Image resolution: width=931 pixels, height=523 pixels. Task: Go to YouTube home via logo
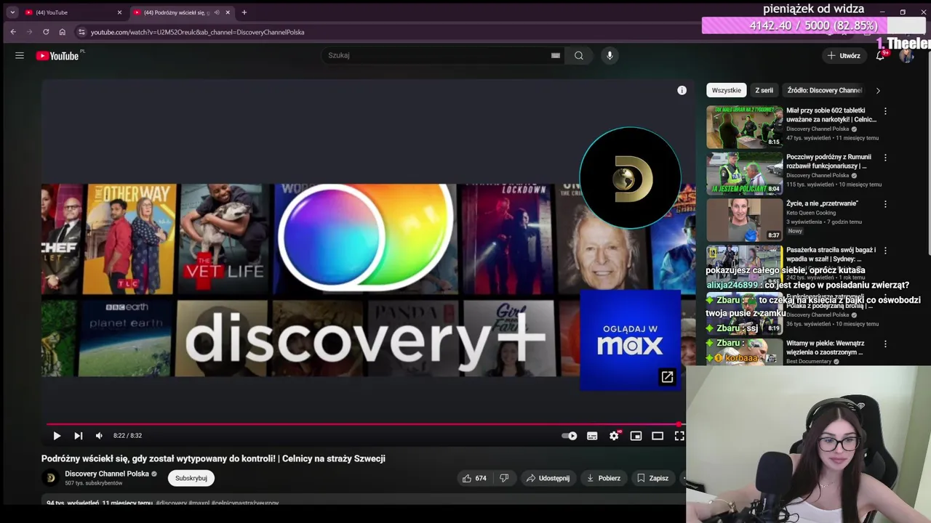pyautogui.click(x=58, y=56)
